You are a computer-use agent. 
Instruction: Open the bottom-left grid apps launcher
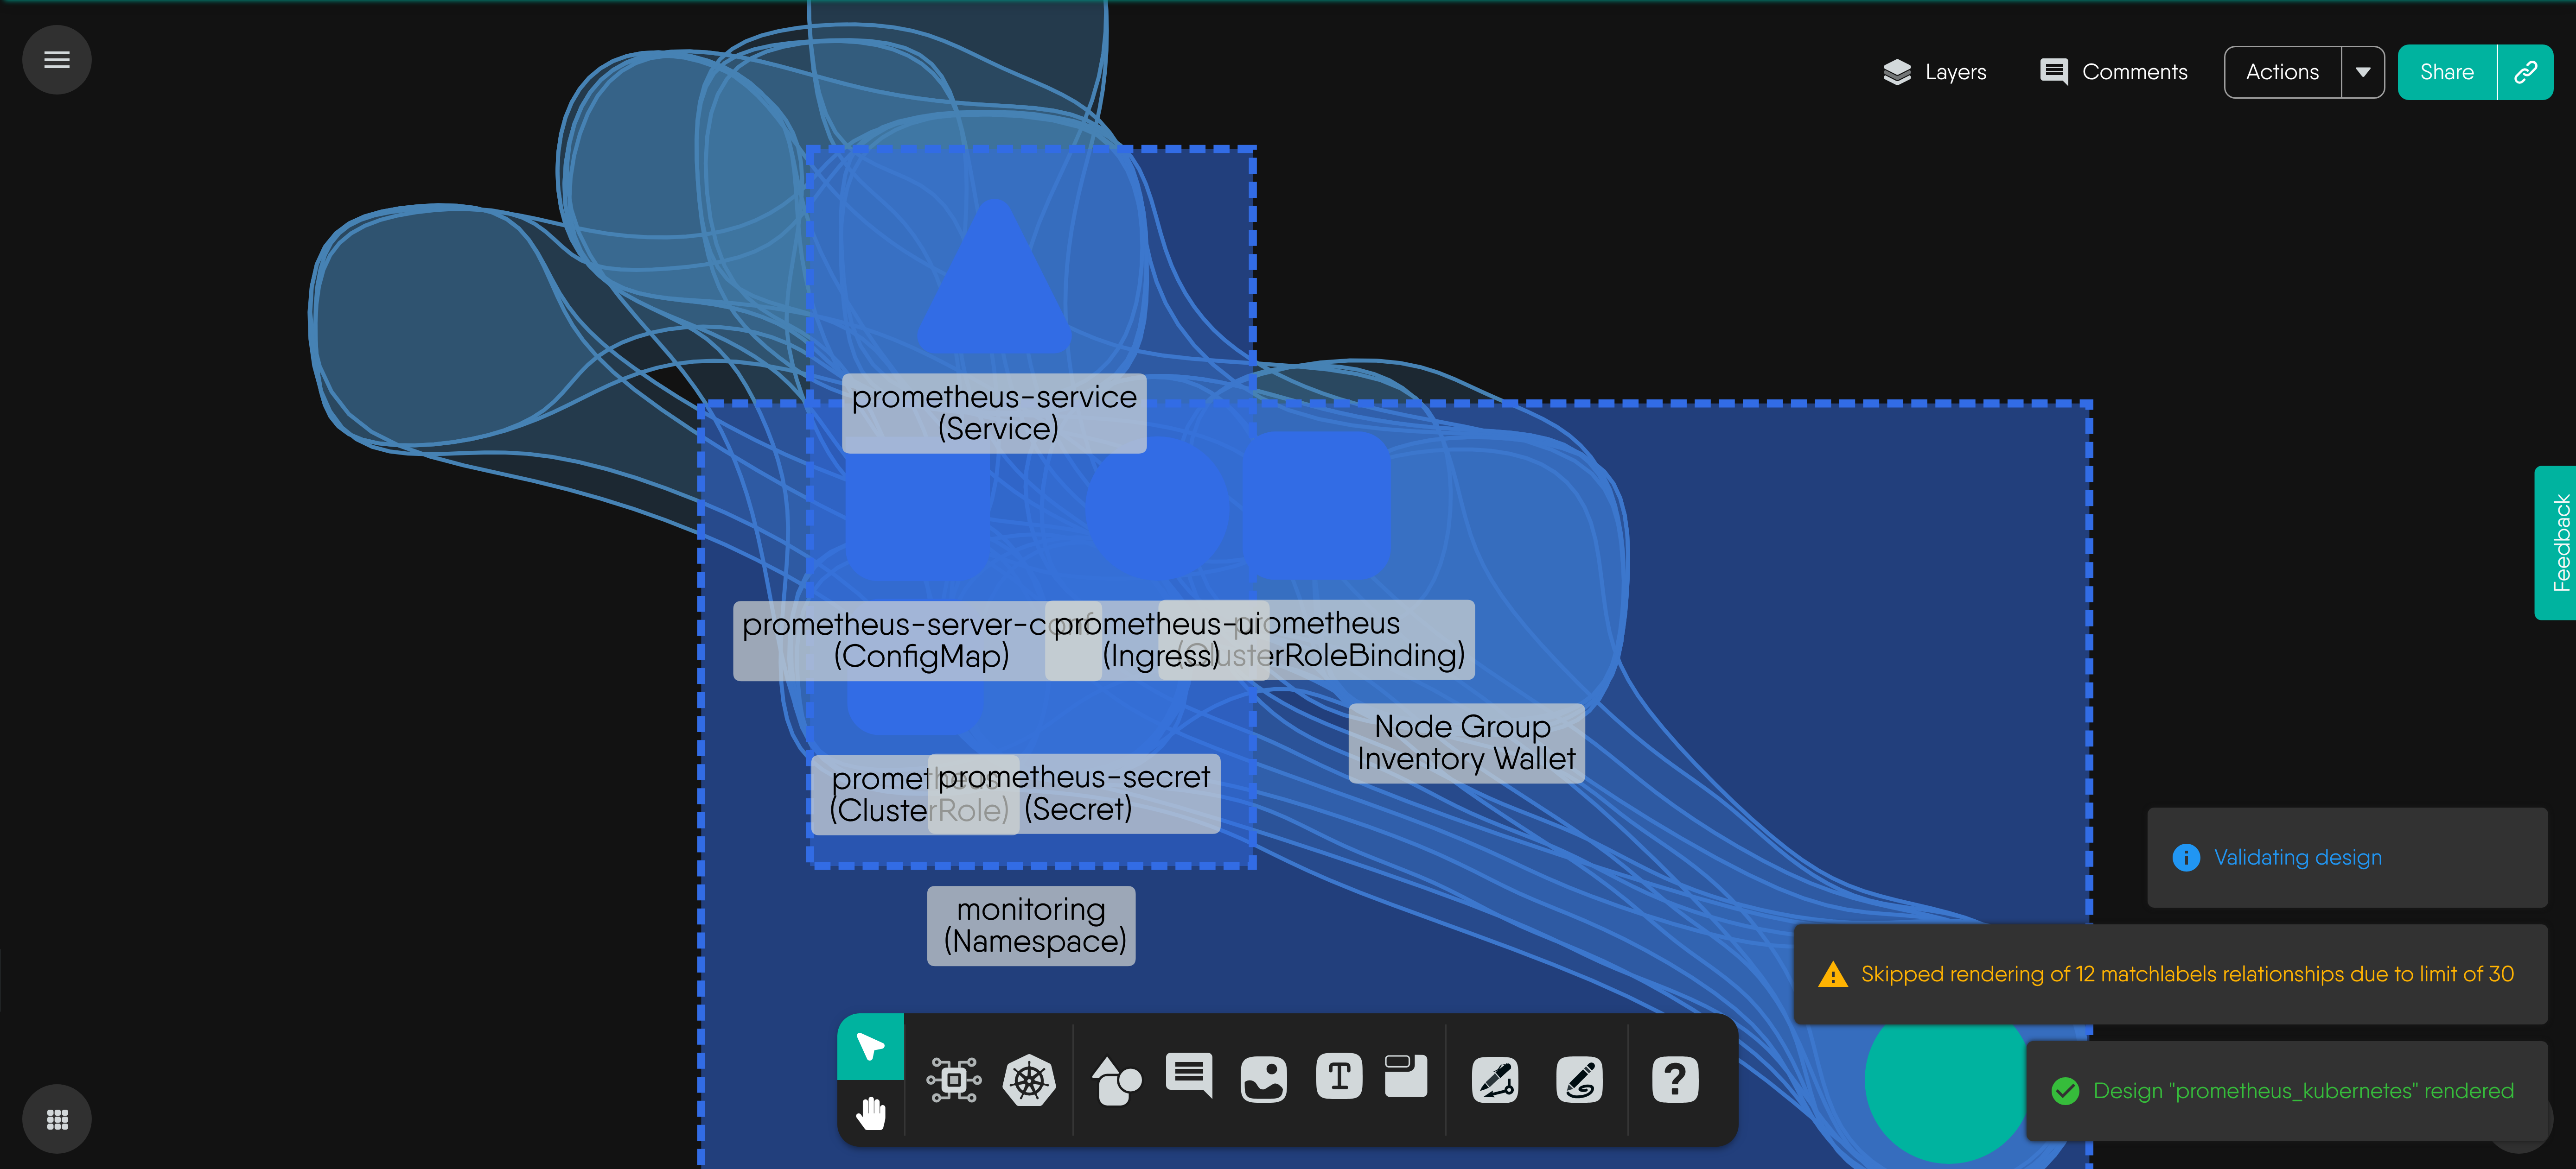[x=57, y=1119]
